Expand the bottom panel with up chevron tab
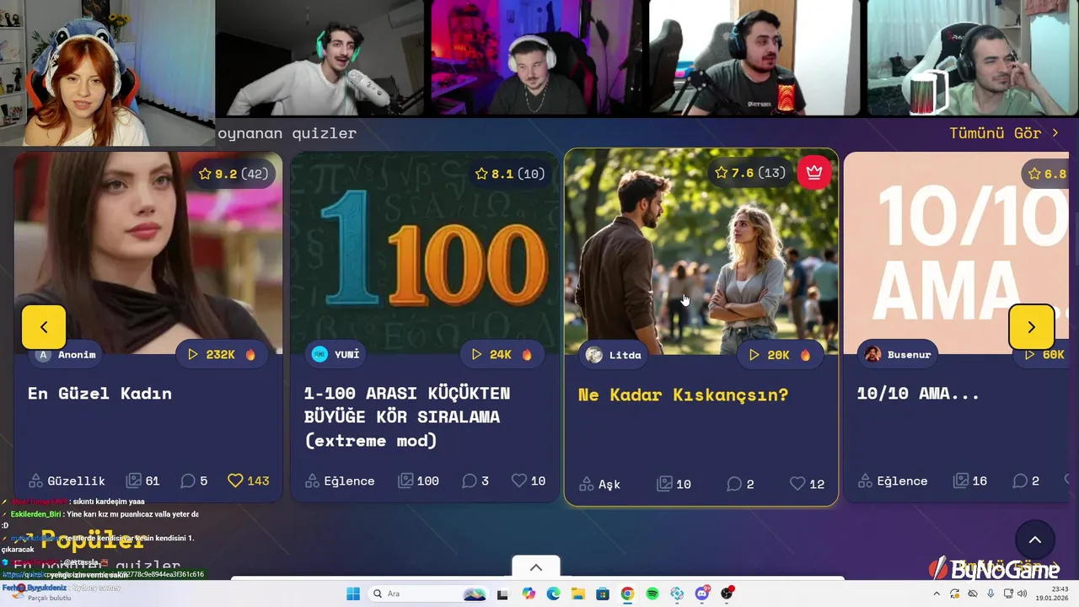 pos(535,567)
